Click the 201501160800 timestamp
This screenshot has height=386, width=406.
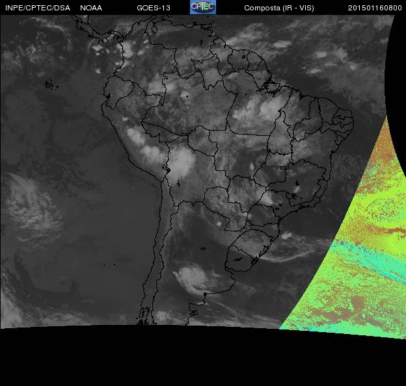(x=375, y=8)
